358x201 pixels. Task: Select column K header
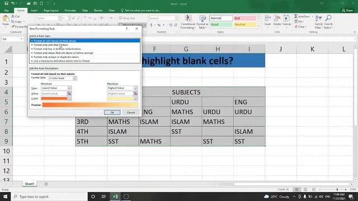312,49
